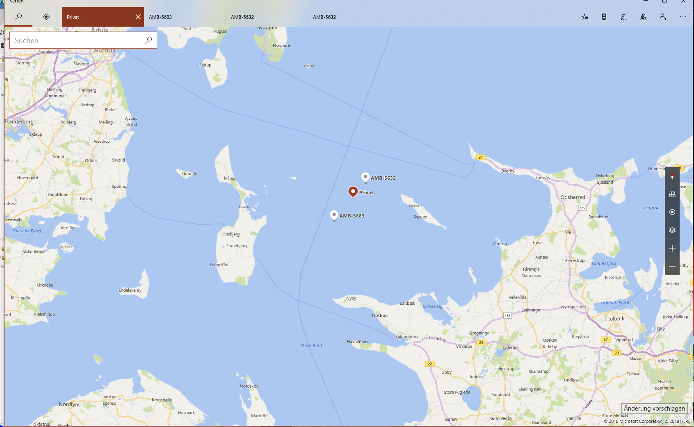This screenshot has width=694, height=427.
Task: Zoom out with the minus button
Action: point(672,266)
